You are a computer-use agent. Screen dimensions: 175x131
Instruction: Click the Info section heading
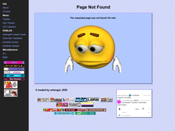(x=5, y=4)
